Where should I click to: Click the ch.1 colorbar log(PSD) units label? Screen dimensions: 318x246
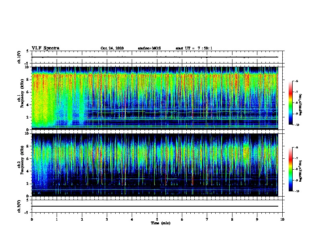click(300, 105)
